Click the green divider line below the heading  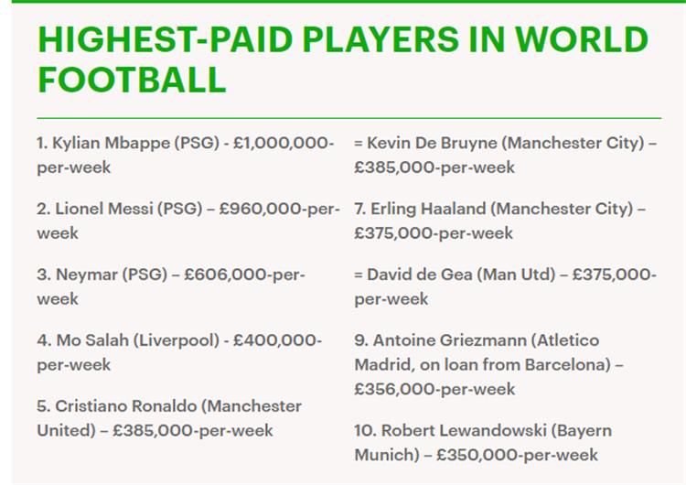coord(348,118)
